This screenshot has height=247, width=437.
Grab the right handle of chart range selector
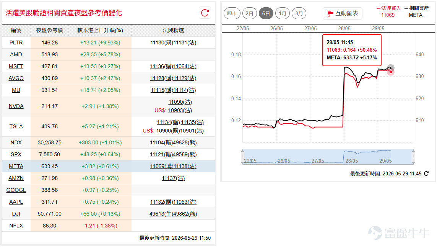click(x=413, y=157)
